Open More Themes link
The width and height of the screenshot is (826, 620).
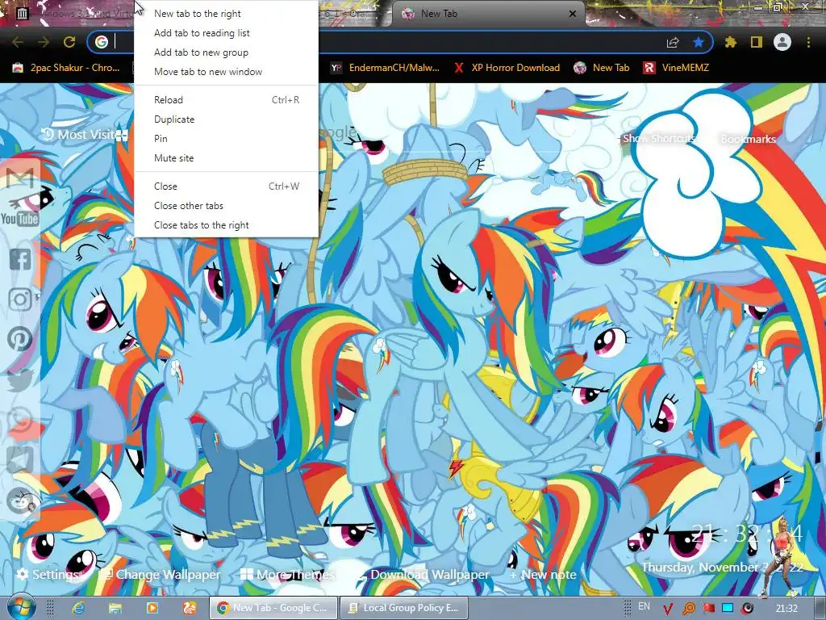point(287,574)
